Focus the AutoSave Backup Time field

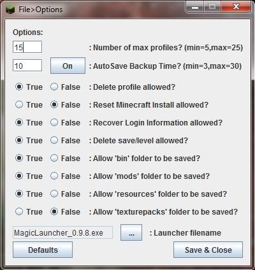(27, 66)
